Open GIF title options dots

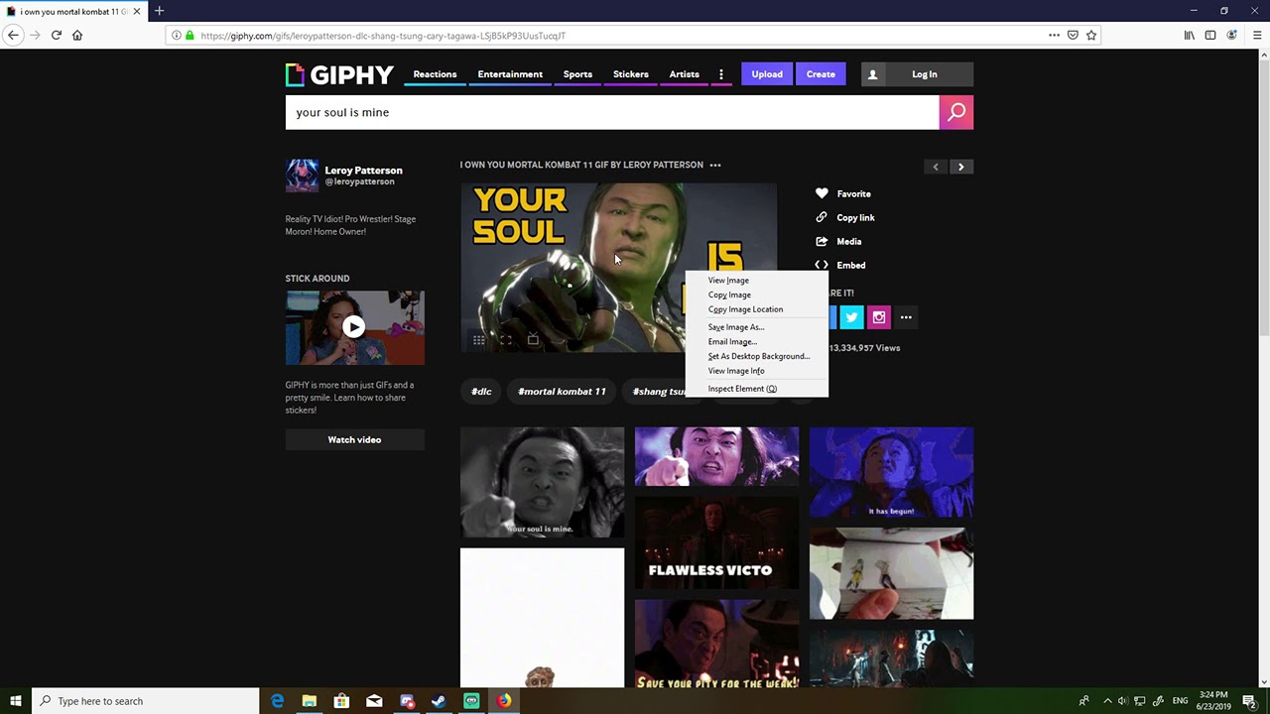point(715,166)
